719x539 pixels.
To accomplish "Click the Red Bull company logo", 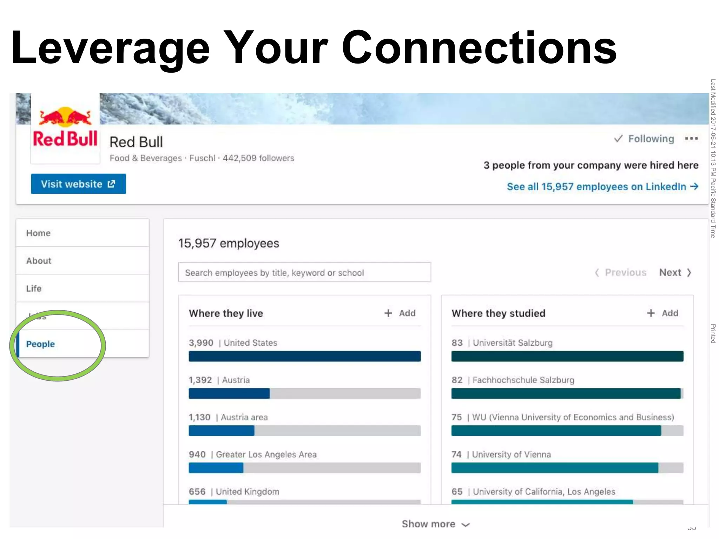I will tap(65, 127).
